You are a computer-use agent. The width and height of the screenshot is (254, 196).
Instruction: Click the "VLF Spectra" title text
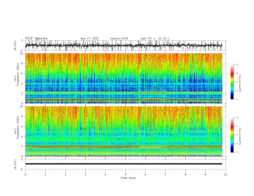(36, 38)
